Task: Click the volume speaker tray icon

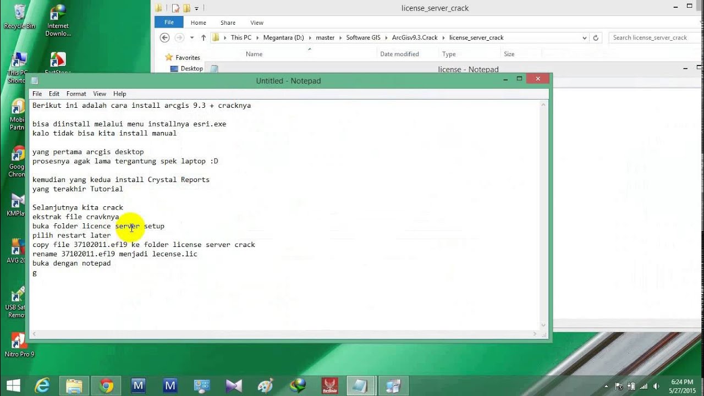Action: click(x=656, y=386)
